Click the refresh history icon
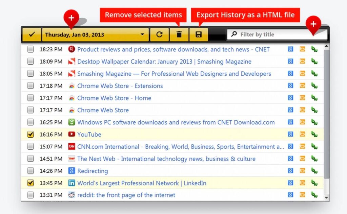 (159, 34)
